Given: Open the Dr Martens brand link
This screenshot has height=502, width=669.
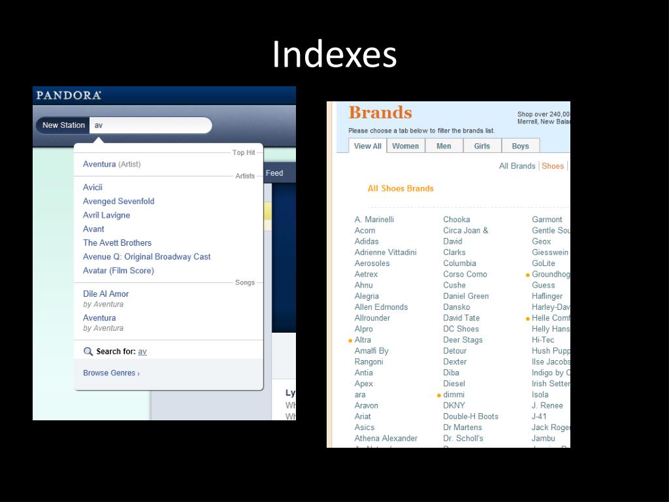Looking at the screenshot, I should click(463, 427).
